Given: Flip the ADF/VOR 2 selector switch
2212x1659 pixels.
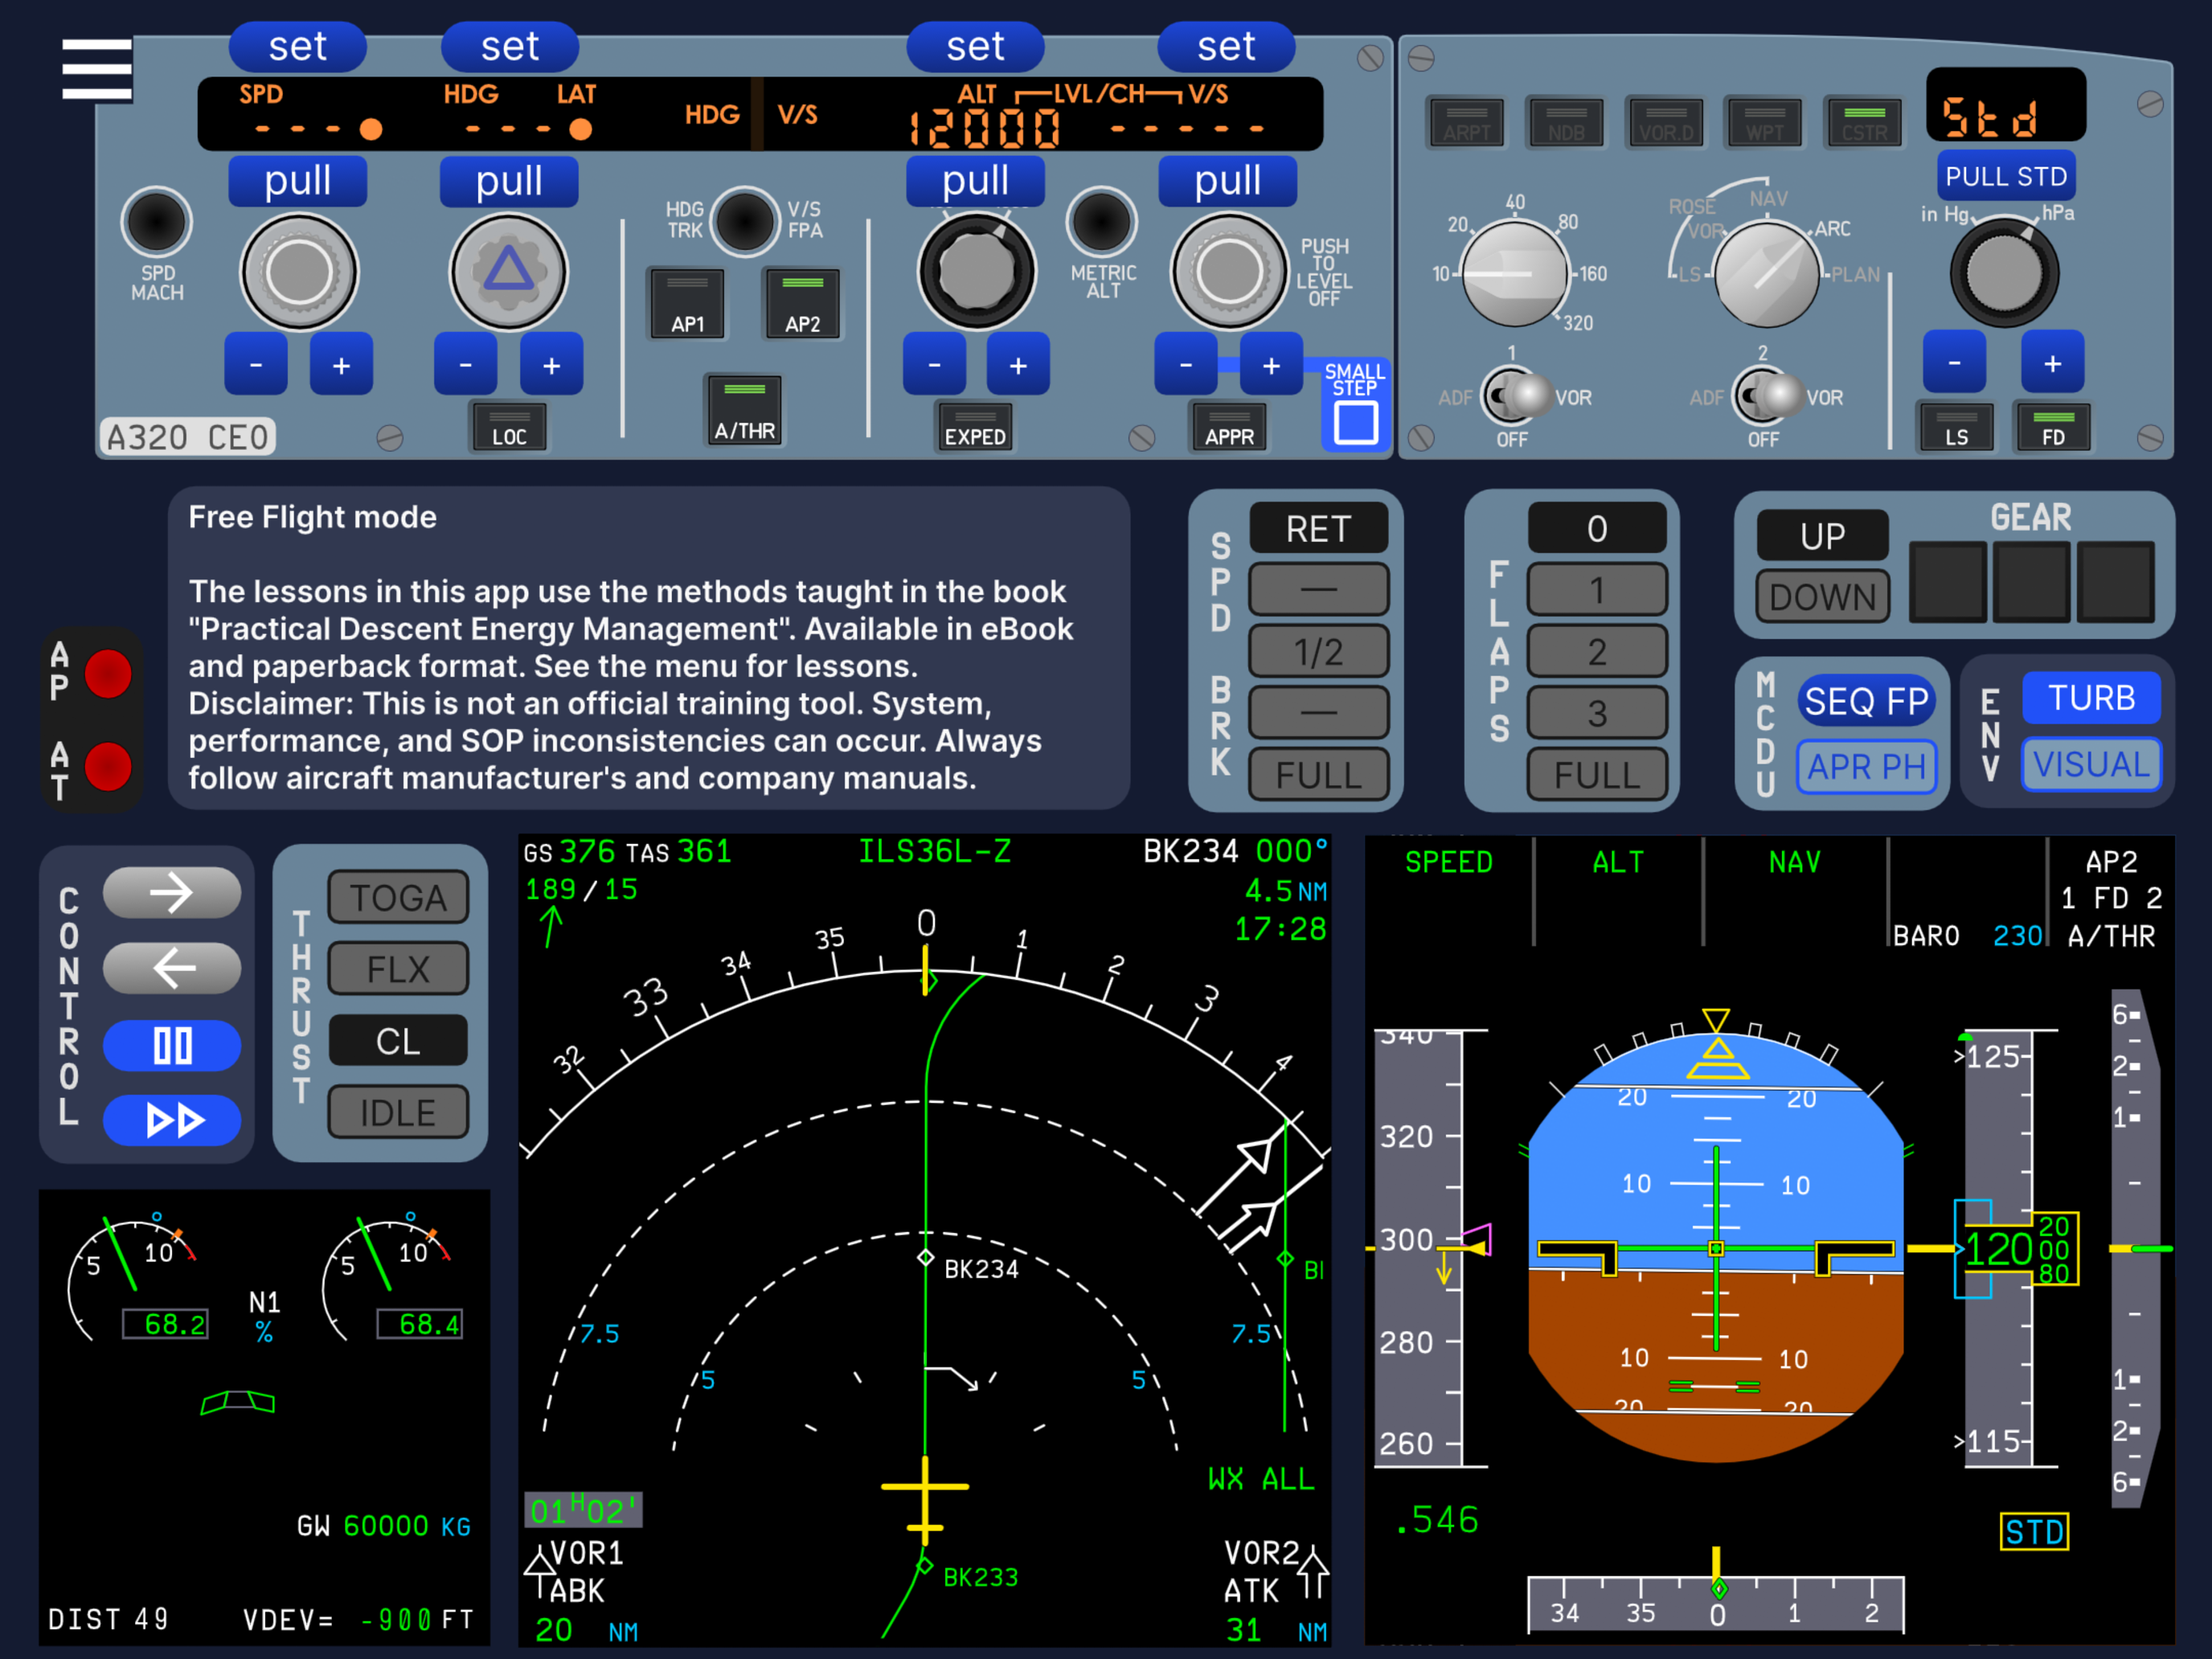Looking at the screenshot, I should point(1767,397).
